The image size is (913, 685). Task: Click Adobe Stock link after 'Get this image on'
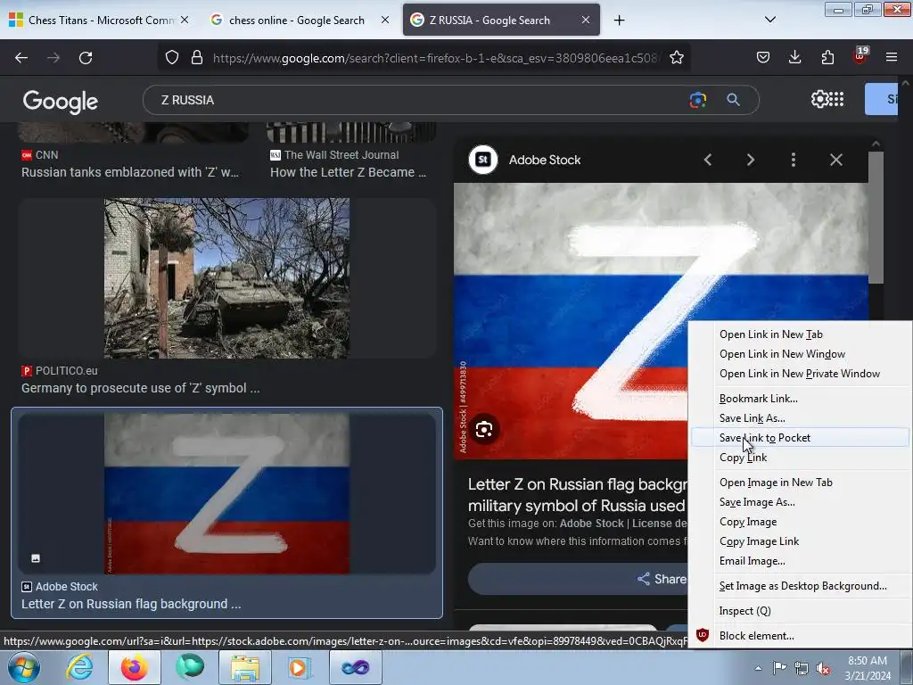(x=592, y=523)
